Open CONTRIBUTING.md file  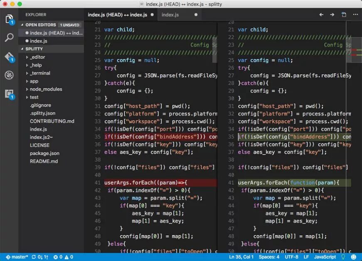point(52,121)
